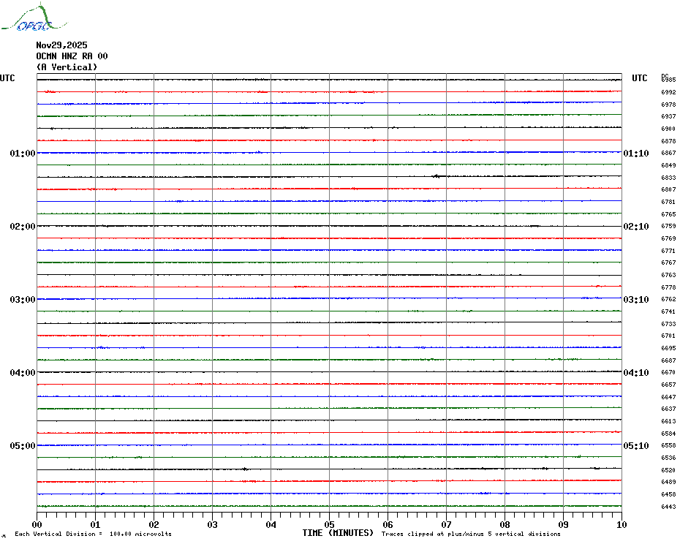680x544 pixels.
Task: Click the UTC label at top right
Action: pyautogui.click(x=640, y=79)
